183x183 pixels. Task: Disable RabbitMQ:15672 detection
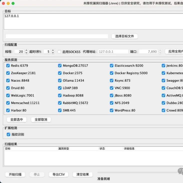click(x=60, y=103)
